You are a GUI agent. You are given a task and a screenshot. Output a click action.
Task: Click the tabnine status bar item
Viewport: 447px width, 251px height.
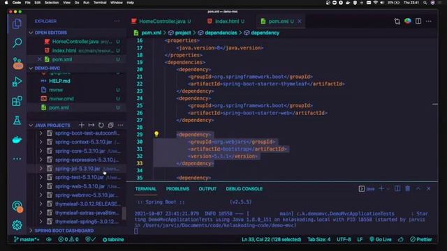click(x=113, y=239)
